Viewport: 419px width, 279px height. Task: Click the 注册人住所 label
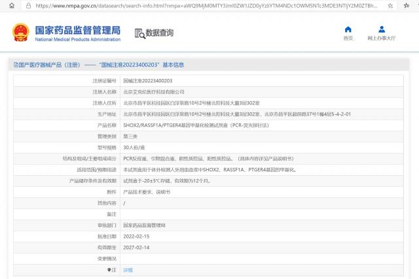(105, 103)
